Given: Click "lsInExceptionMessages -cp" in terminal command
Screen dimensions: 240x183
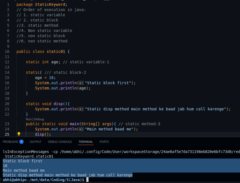Looking at the screenshot, I should (30, 152).
